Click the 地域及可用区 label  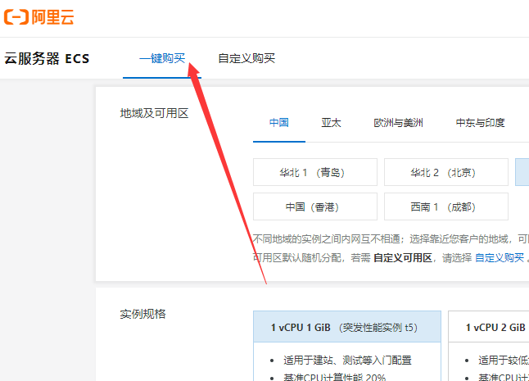coord(154,113)
